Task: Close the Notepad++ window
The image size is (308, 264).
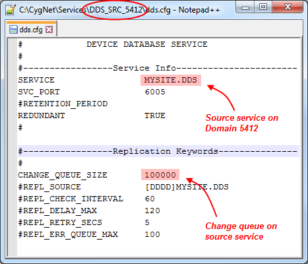Action: click(288, 7)
